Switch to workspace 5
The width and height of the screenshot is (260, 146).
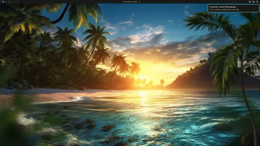click(17, 2)
